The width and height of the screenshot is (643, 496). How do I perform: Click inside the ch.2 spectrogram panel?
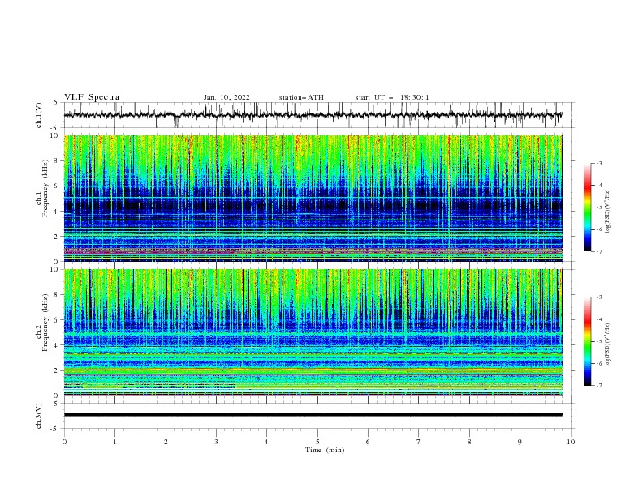313,332
